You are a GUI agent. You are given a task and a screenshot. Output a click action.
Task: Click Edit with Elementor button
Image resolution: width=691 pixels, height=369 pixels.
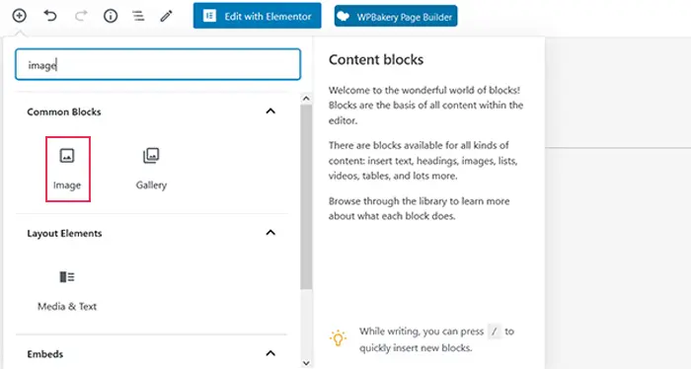click(257, 16)
